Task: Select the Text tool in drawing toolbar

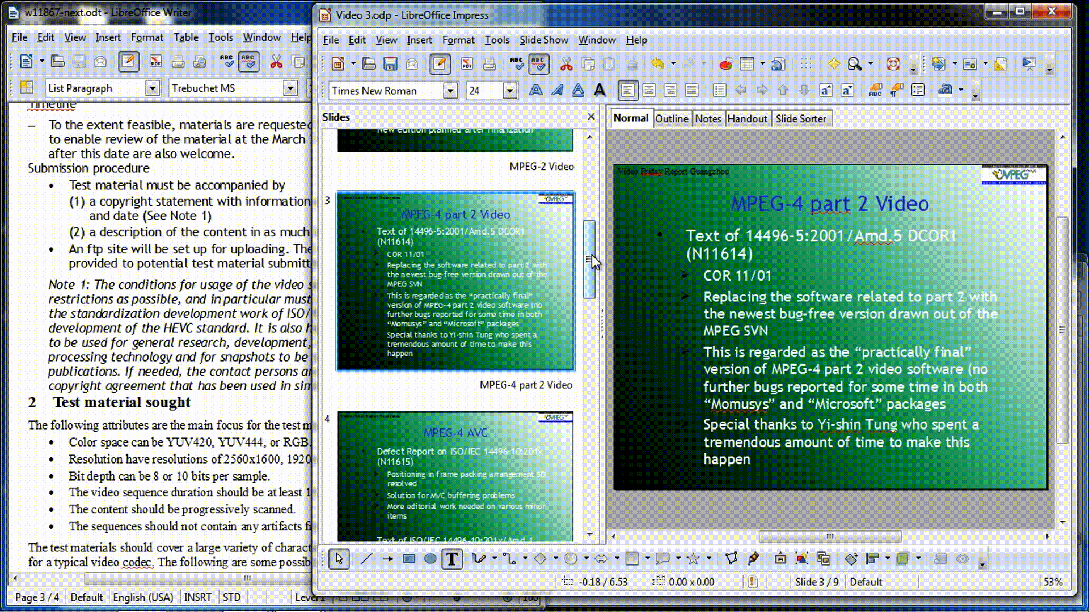Action: (x=451, y=559)
